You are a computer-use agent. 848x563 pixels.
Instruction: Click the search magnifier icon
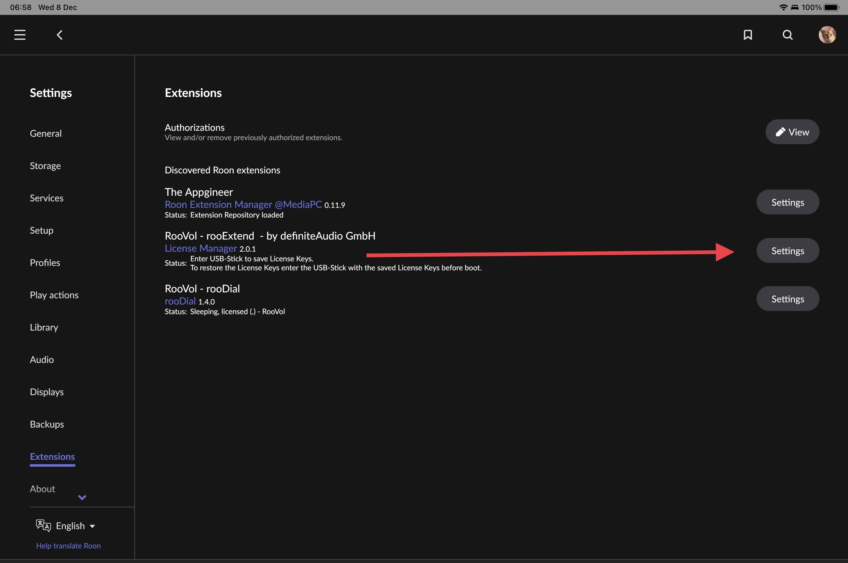787,35
